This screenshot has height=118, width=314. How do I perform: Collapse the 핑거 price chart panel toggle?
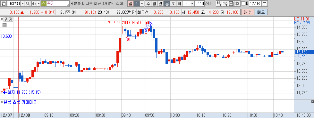tap(2, 20)
